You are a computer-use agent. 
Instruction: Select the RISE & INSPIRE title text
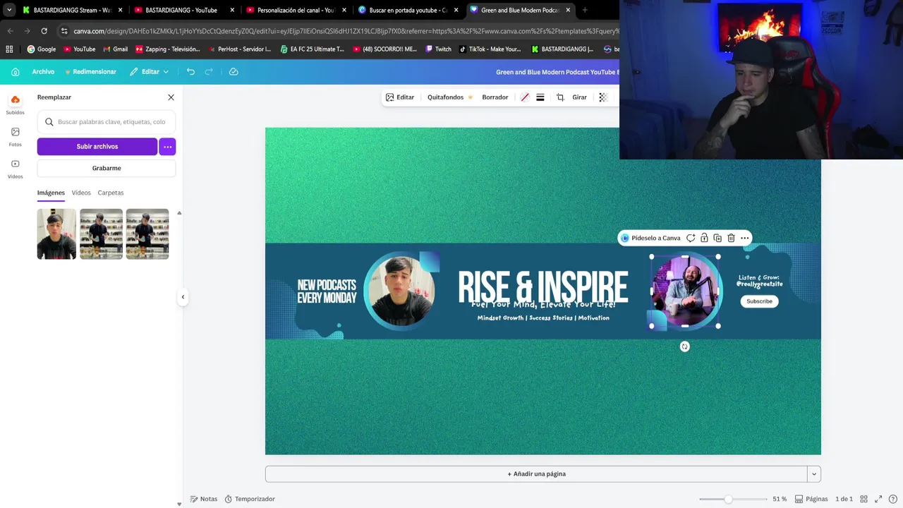[x=543, y=286]
